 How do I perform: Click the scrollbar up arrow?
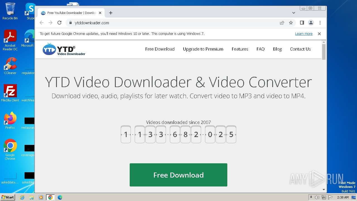tap(324, 42)
